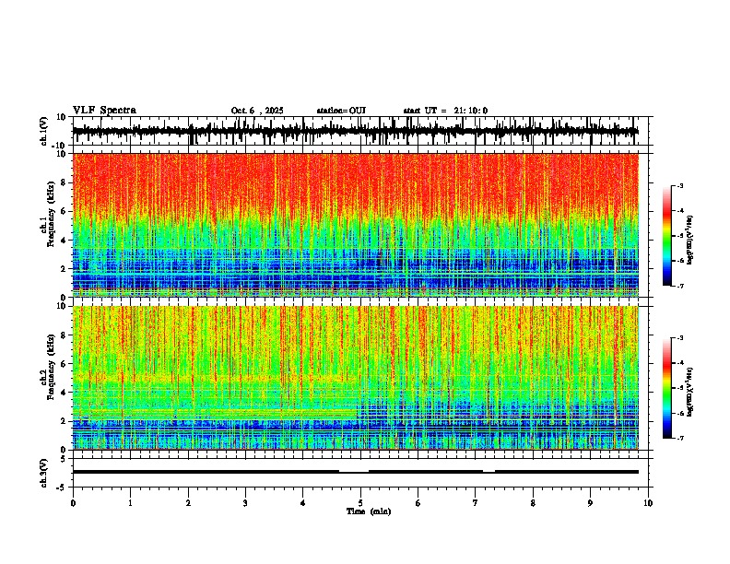This screenshot has height=564, width=730.
Task: Click the ch.1 colorbar log(PSD) units label
Action: click(689, 240)
